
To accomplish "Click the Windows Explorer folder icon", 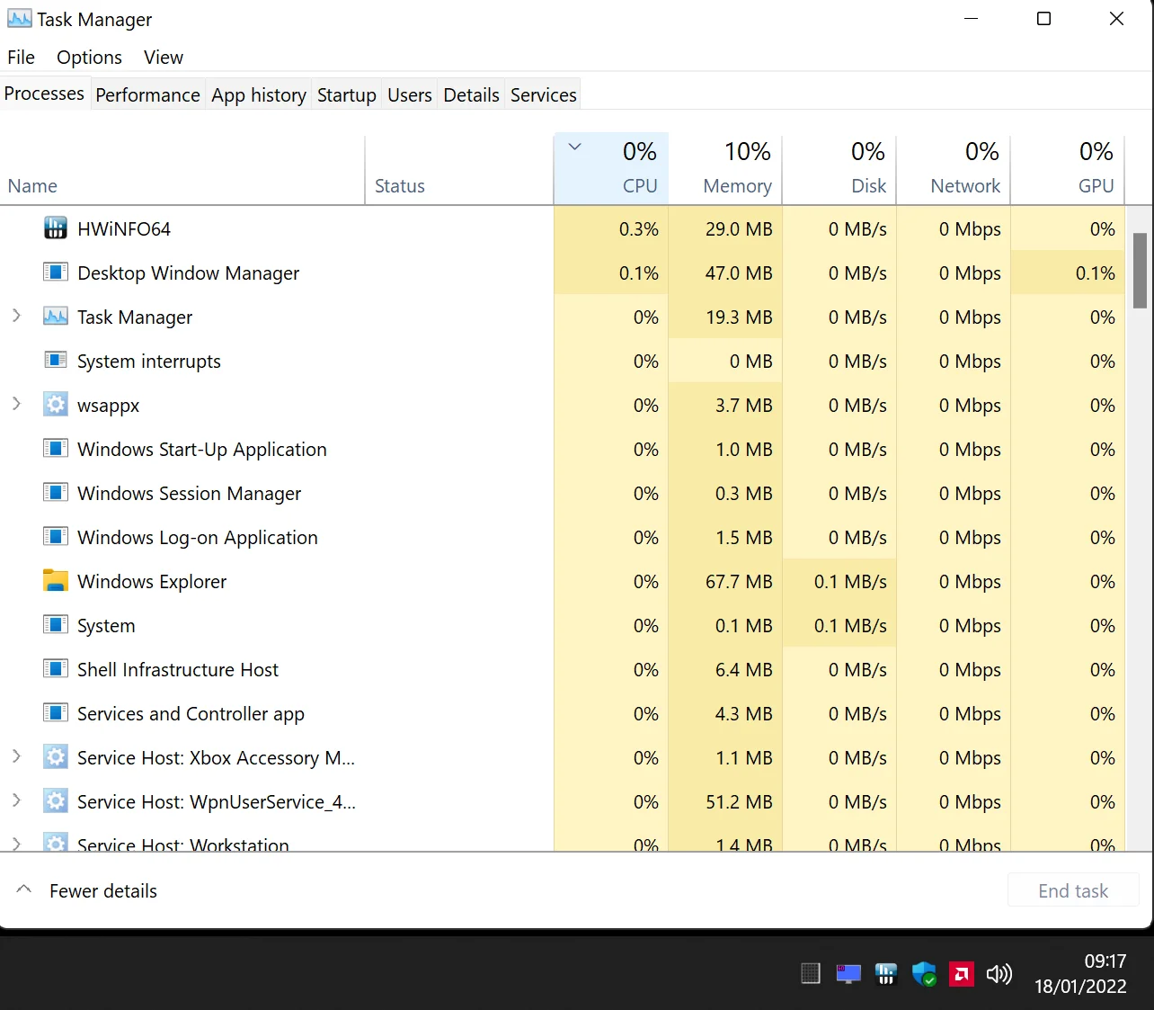I will [56, 581].
